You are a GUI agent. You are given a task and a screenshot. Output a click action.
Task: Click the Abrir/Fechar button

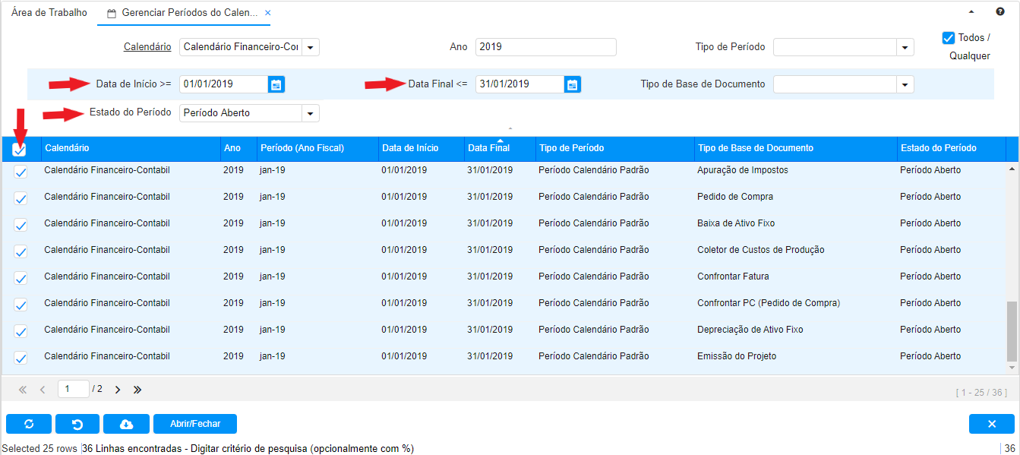tap(195, 424)
